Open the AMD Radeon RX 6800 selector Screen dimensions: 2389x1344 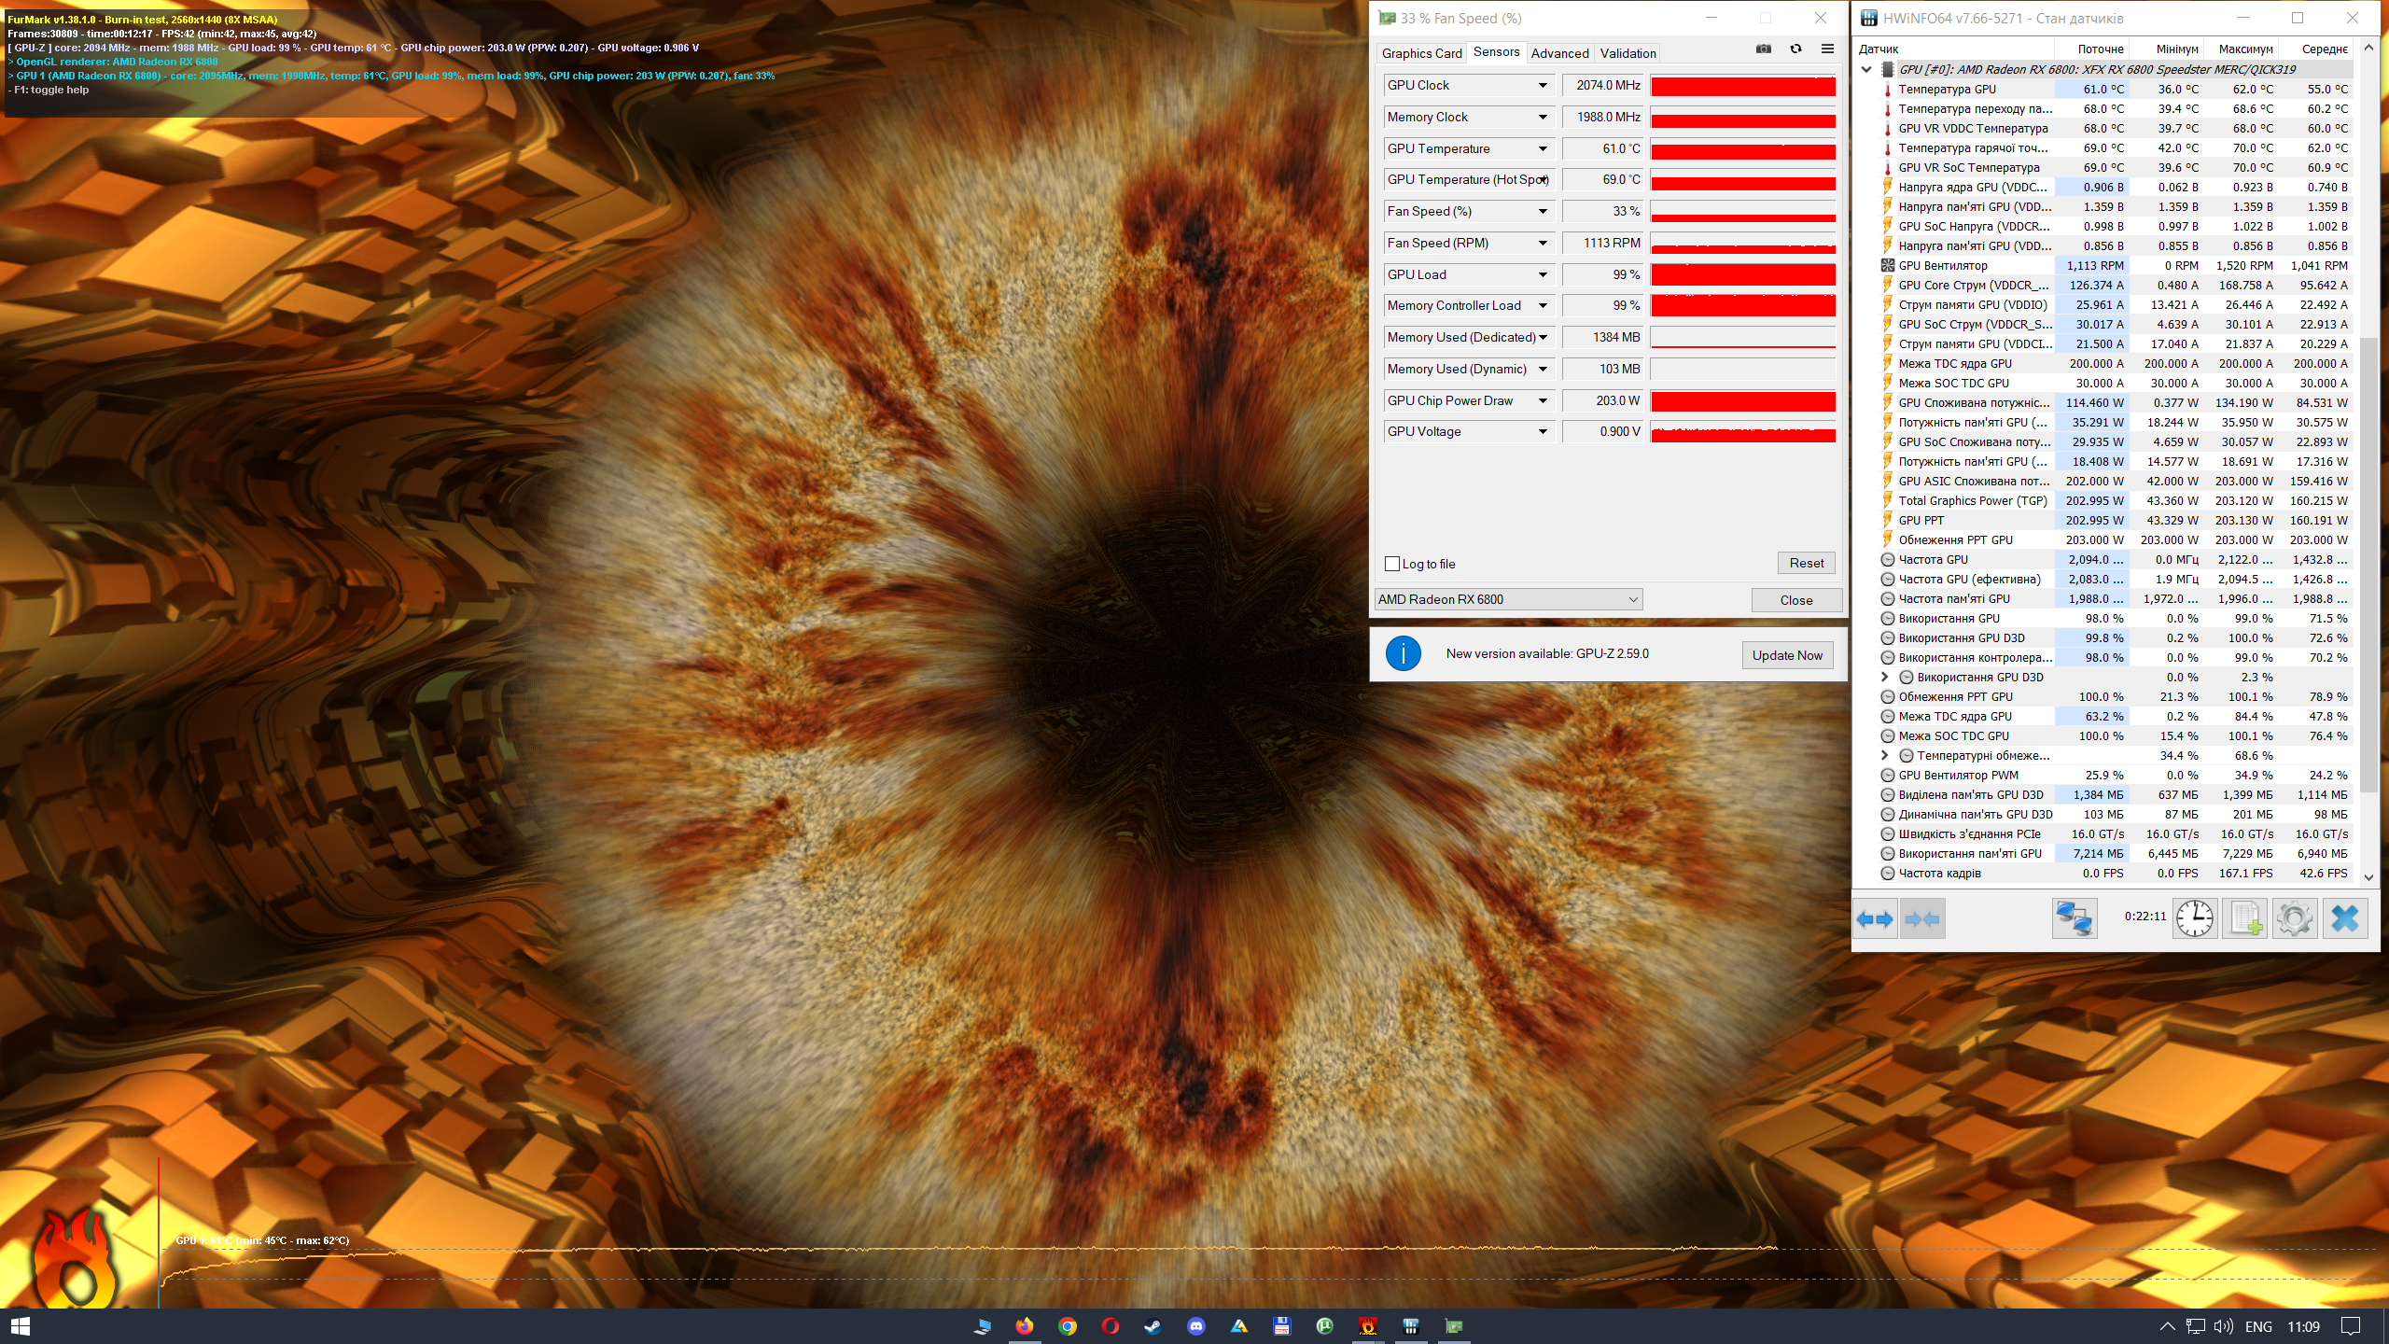[x=1509, y=599]
